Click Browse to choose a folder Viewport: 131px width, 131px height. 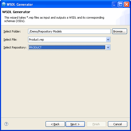click(x=119, y=31)
